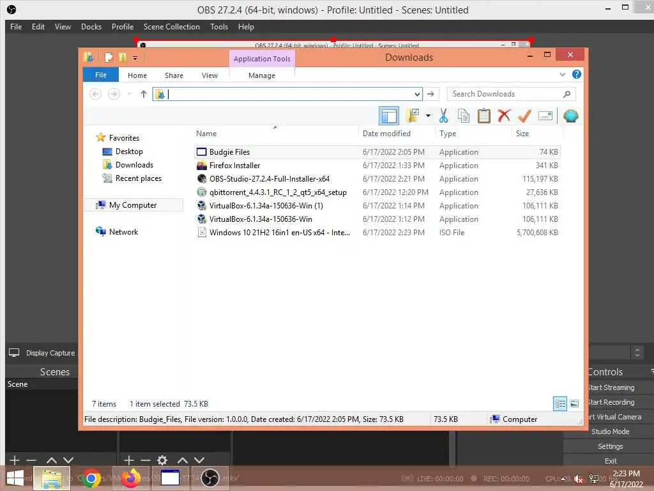Expand the ribbon with the chevron
This screenshot has height=491, width=654.
(x=562, y=75)
